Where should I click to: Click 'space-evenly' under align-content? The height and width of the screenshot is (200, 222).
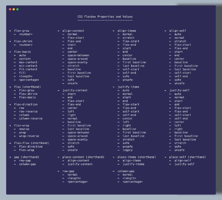point(77,62)
